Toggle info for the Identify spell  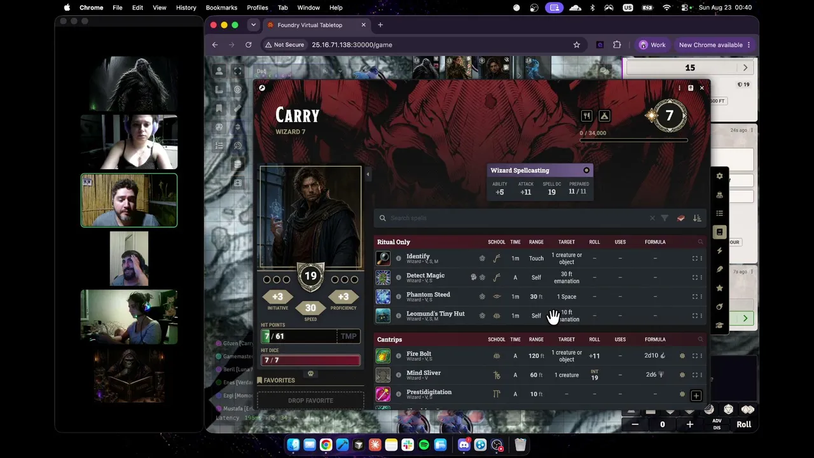coord(399,258)
